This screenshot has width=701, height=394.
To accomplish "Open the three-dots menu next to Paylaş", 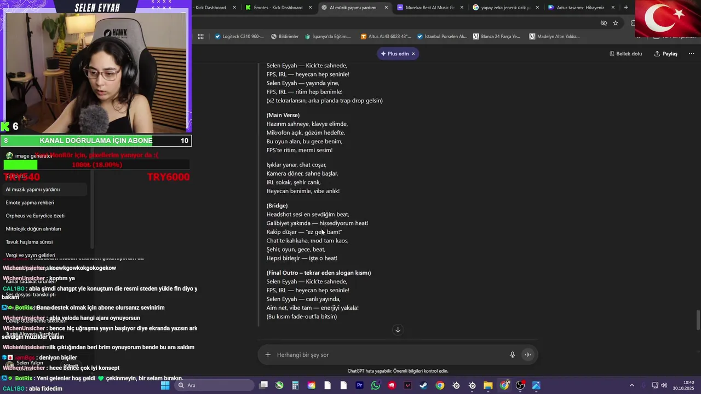I will tap(691, 54).
